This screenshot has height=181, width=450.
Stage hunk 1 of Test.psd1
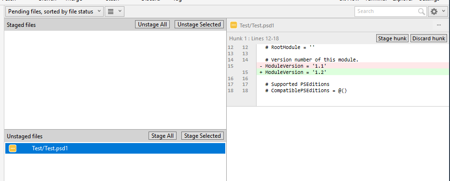(x=392, y=38)
